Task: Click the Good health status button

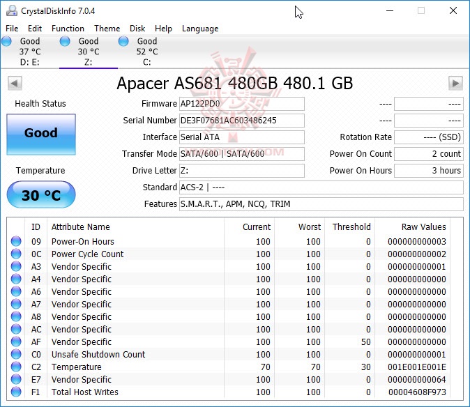Action: pyautogui.click(x=40, y=134)
